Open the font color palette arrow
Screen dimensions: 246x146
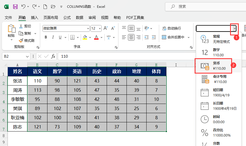point(102,37)
